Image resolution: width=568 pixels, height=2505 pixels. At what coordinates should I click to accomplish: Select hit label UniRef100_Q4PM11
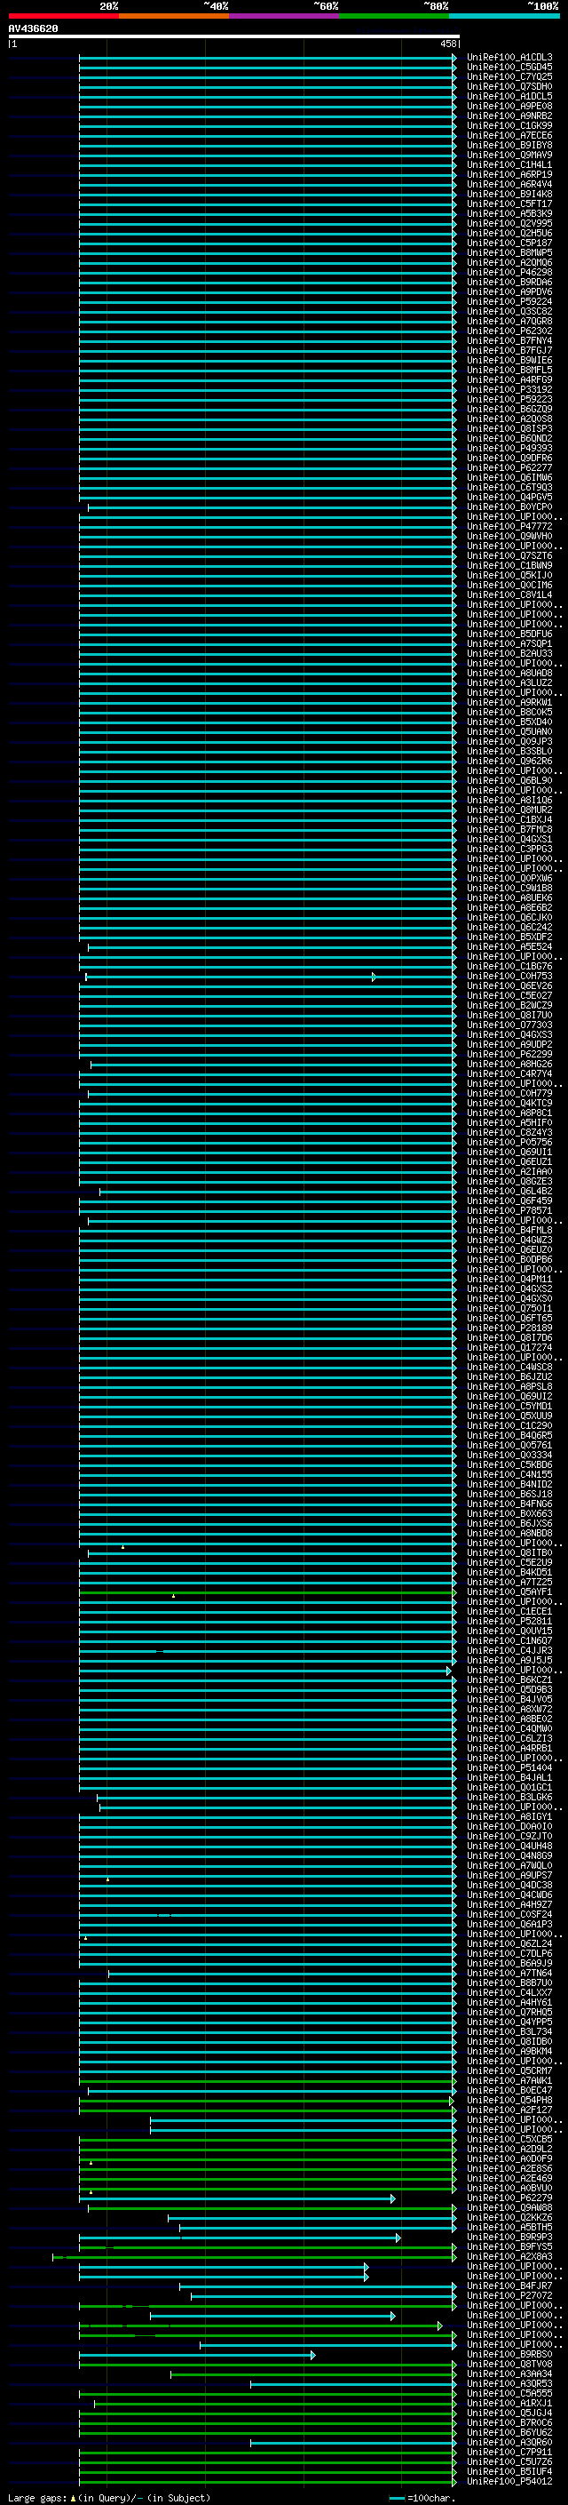pyautogui.click(x=509, y=1279)
